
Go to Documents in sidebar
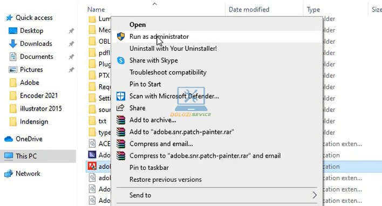point(37,57)
